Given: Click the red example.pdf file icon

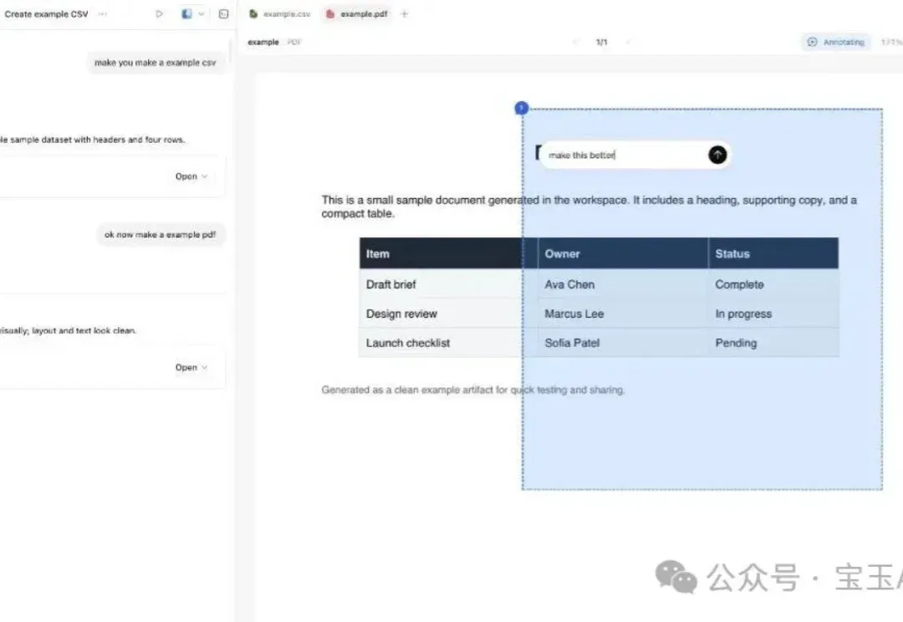Looking at the screenshot, I should click(x=330, y=14).
